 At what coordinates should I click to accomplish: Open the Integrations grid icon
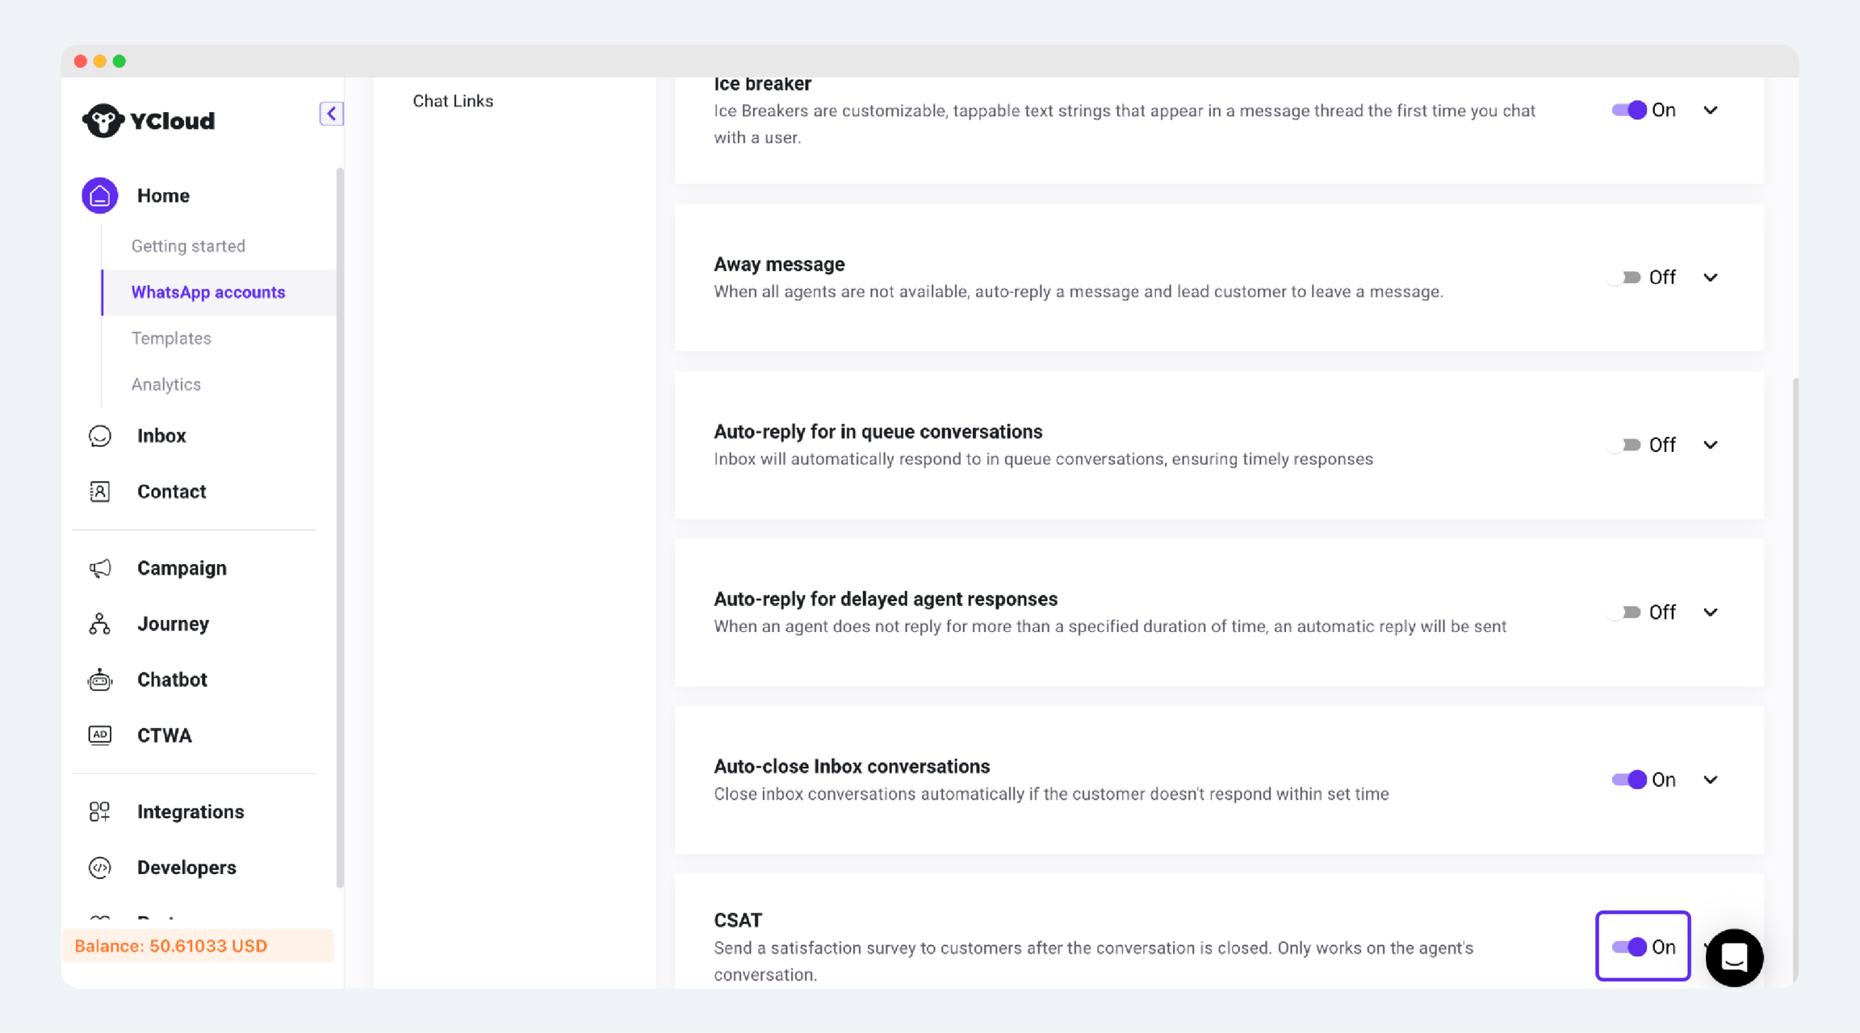(100, 812)
